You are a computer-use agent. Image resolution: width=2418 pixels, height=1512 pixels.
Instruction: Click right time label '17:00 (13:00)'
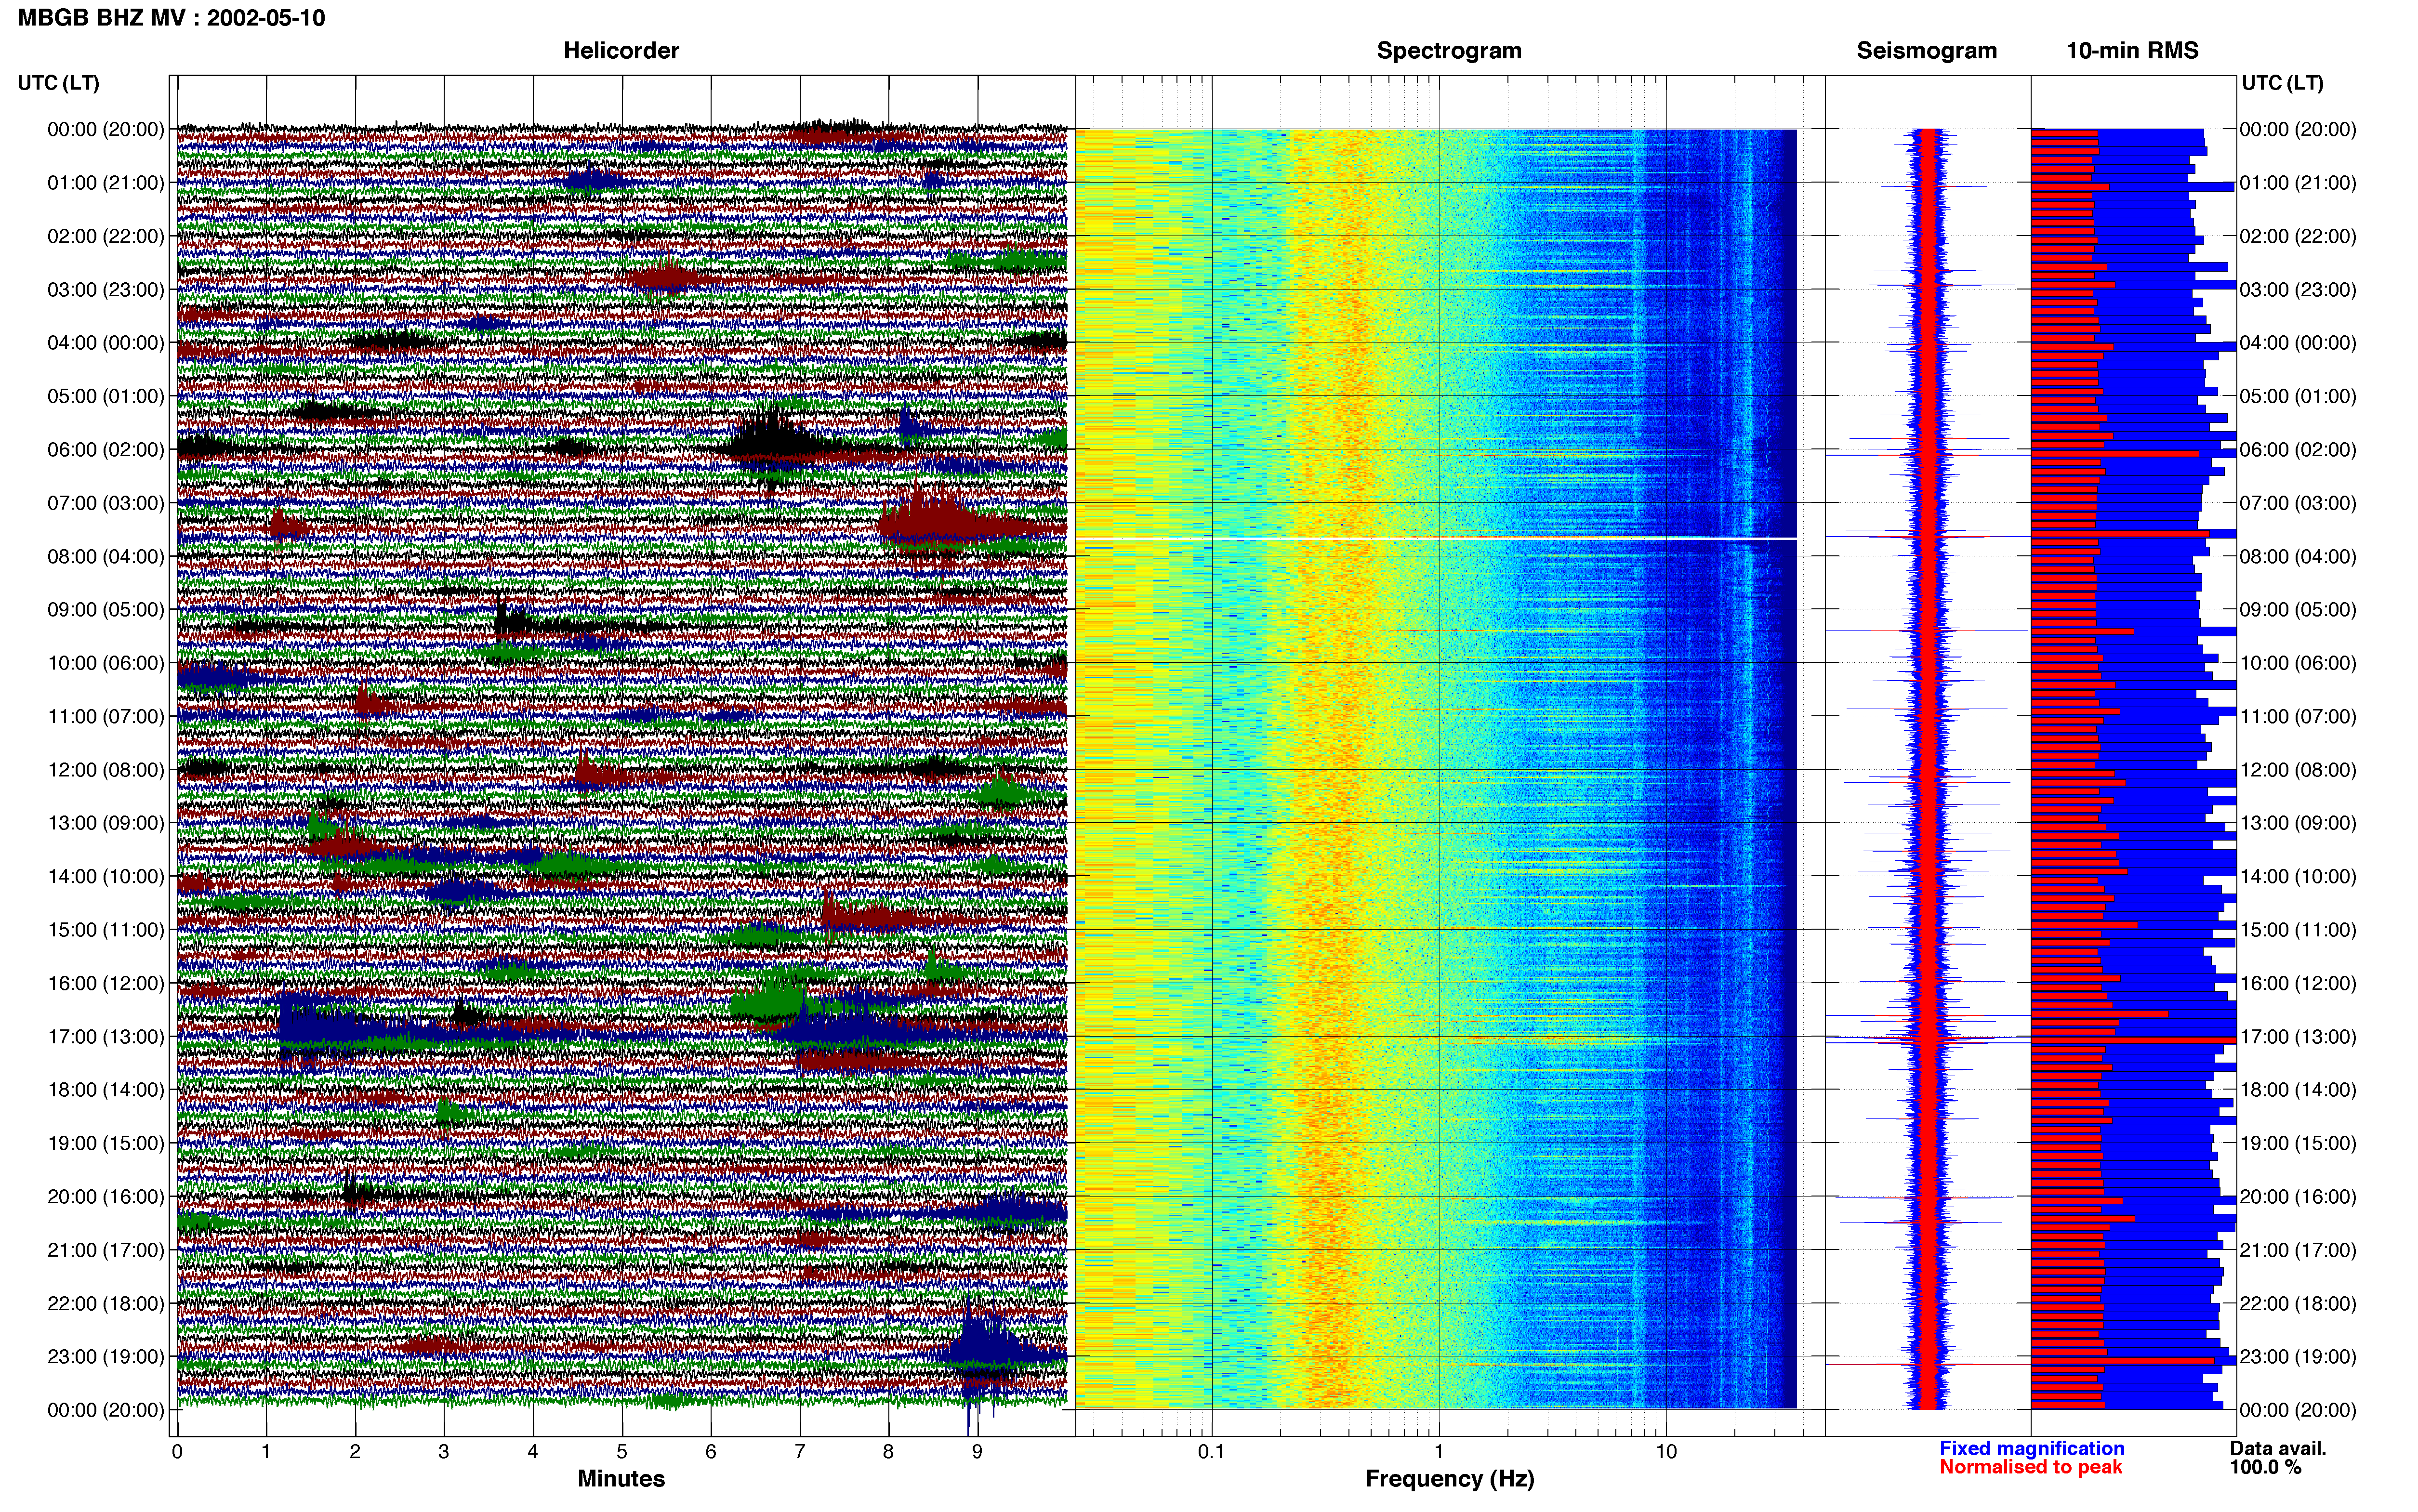(x=2298, y=1036)
